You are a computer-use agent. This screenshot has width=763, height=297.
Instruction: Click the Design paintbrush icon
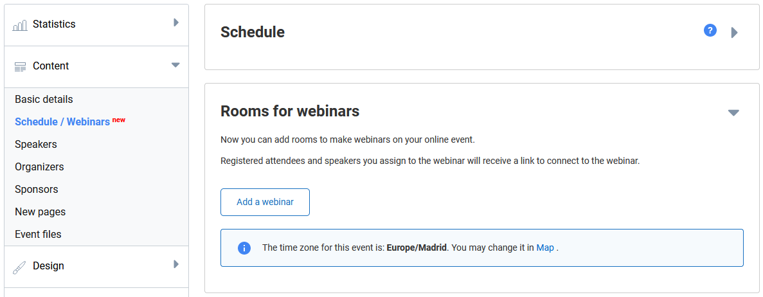click(20, 267)
